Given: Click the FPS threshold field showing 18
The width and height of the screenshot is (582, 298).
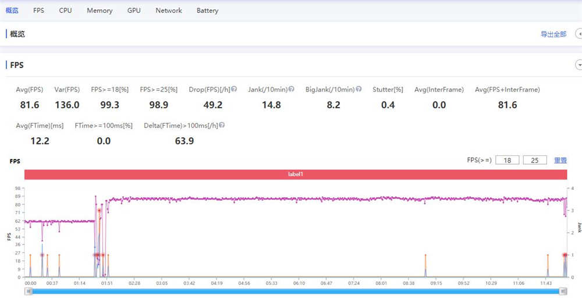Looking at the screenshot, I should tap(508, 160).
